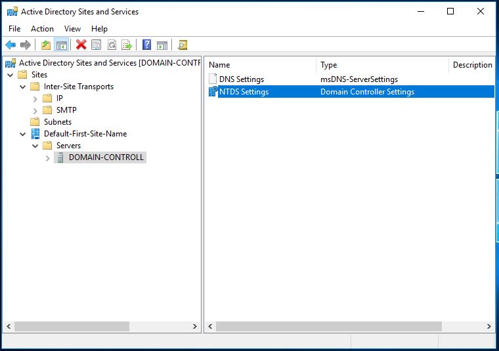Screen dimensions: 499x351
Task: Expand the IP transport folder
Action: point(35,98)
